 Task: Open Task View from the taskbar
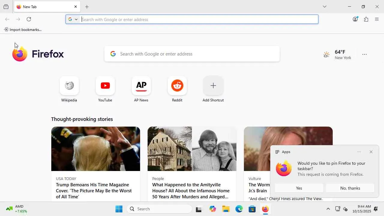[199, 209]
